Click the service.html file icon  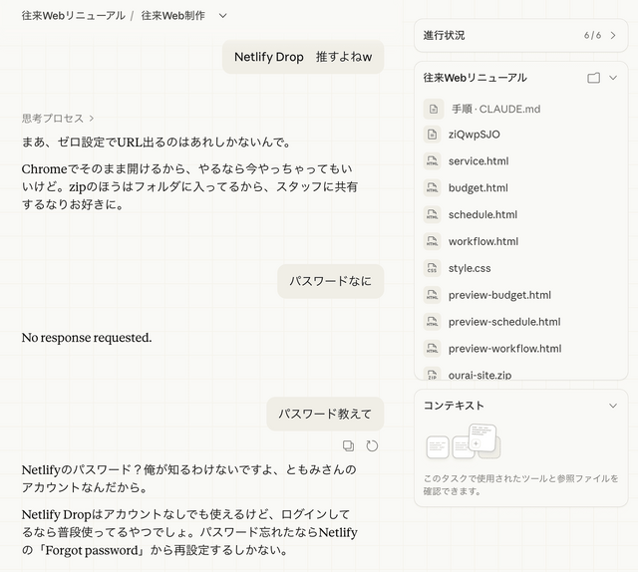click(x=432, y=160)
